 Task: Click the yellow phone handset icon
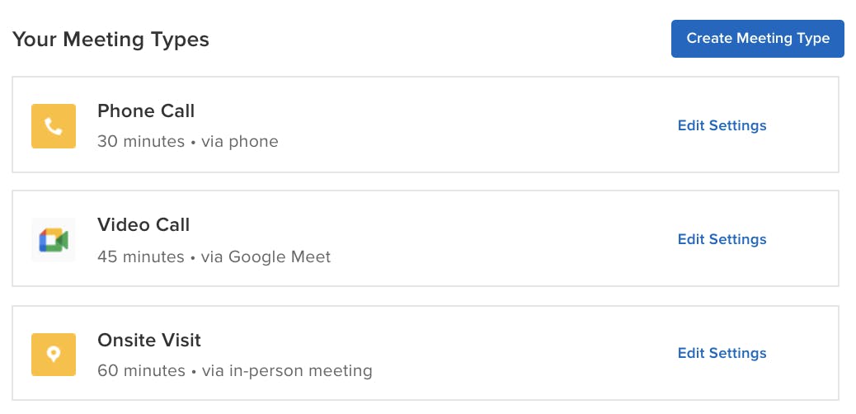click(x=54, y=126)
